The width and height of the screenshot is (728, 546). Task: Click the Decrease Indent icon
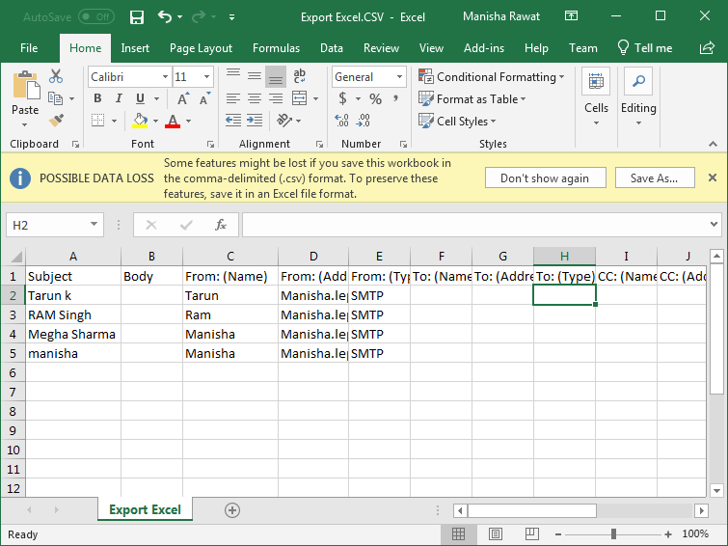(x=233, y=121)
